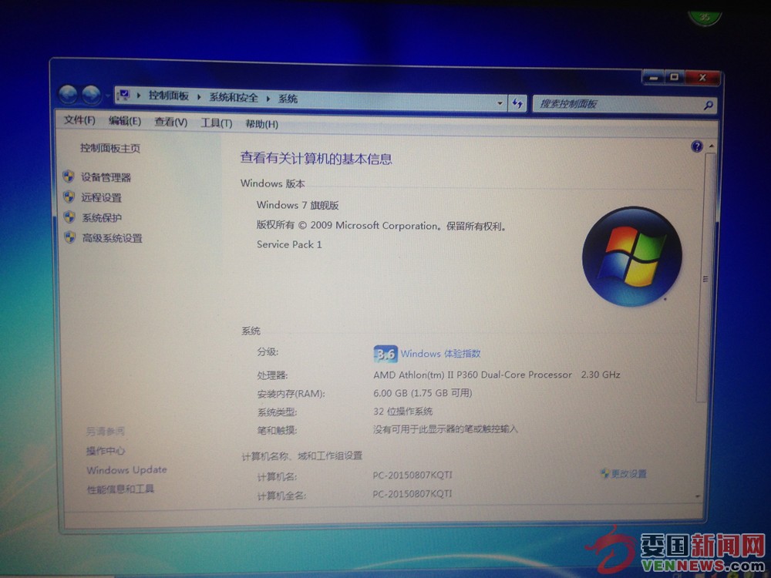Open the 工具(T) menu

click(217, 123)
